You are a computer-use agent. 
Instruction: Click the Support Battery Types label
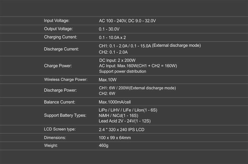point(65,115)
